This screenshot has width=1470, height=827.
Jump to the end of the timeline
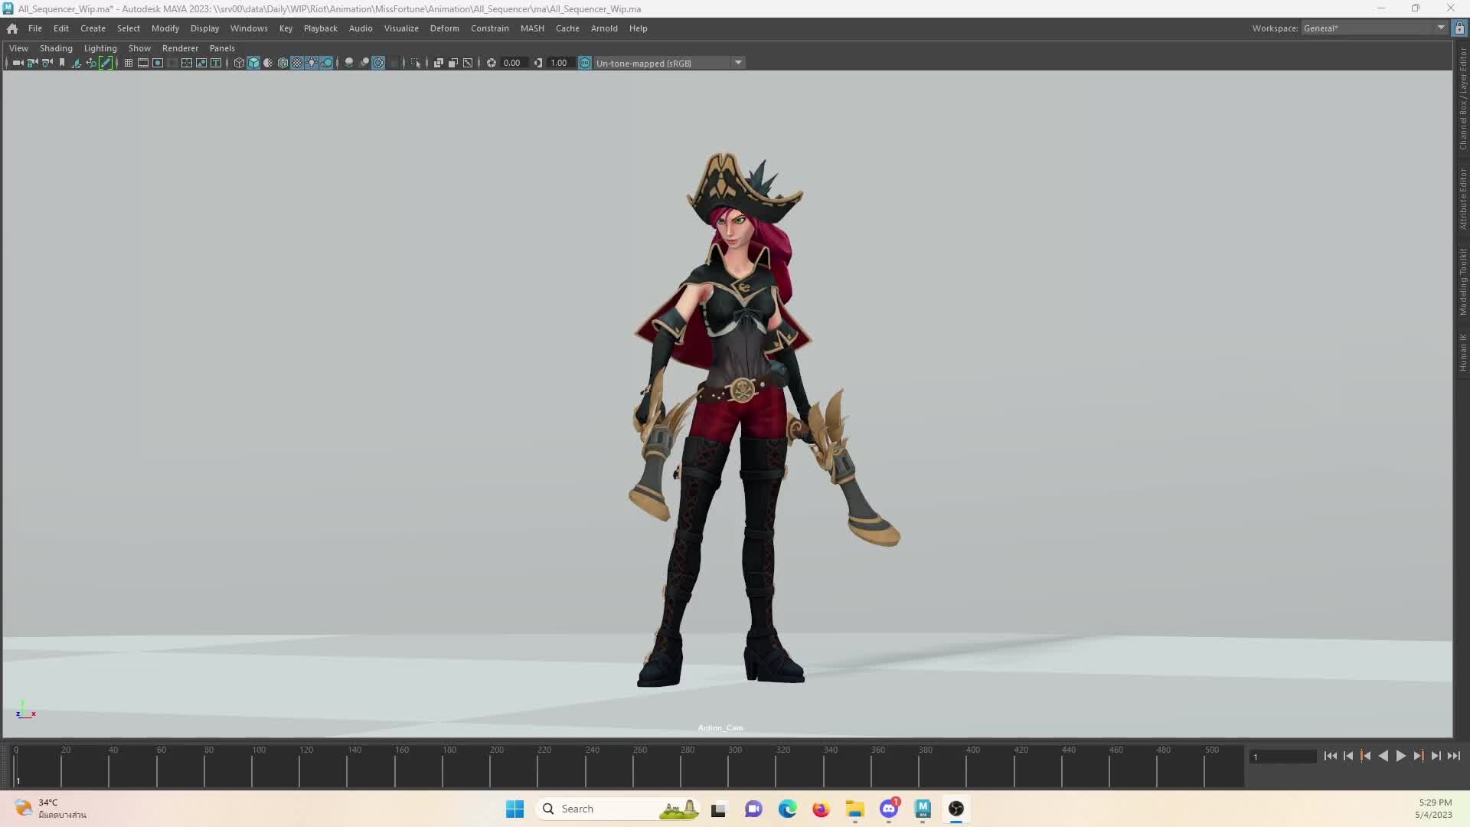coord(1453,756)
